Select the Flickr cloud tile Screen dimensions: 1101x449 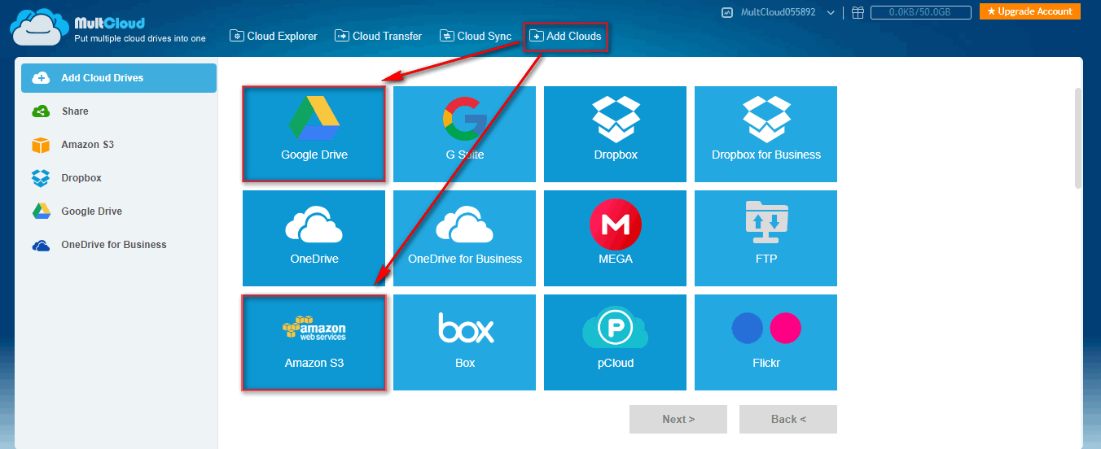pos(765,342)
